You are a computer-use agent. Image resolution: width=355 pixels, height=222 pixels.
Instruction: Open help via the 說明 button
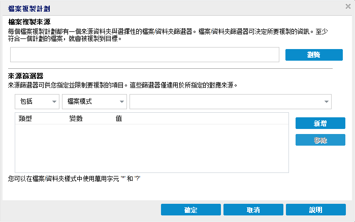click(315, 210)
